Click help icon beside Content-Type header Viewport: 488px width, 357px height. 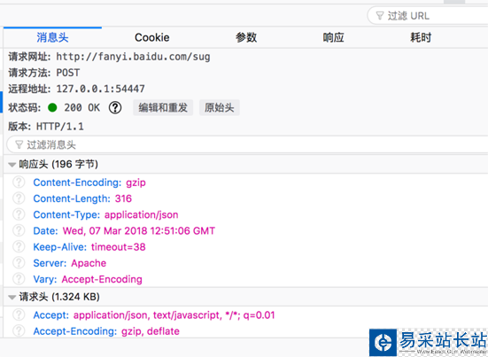pyautogui.click(x=19, y=214)
